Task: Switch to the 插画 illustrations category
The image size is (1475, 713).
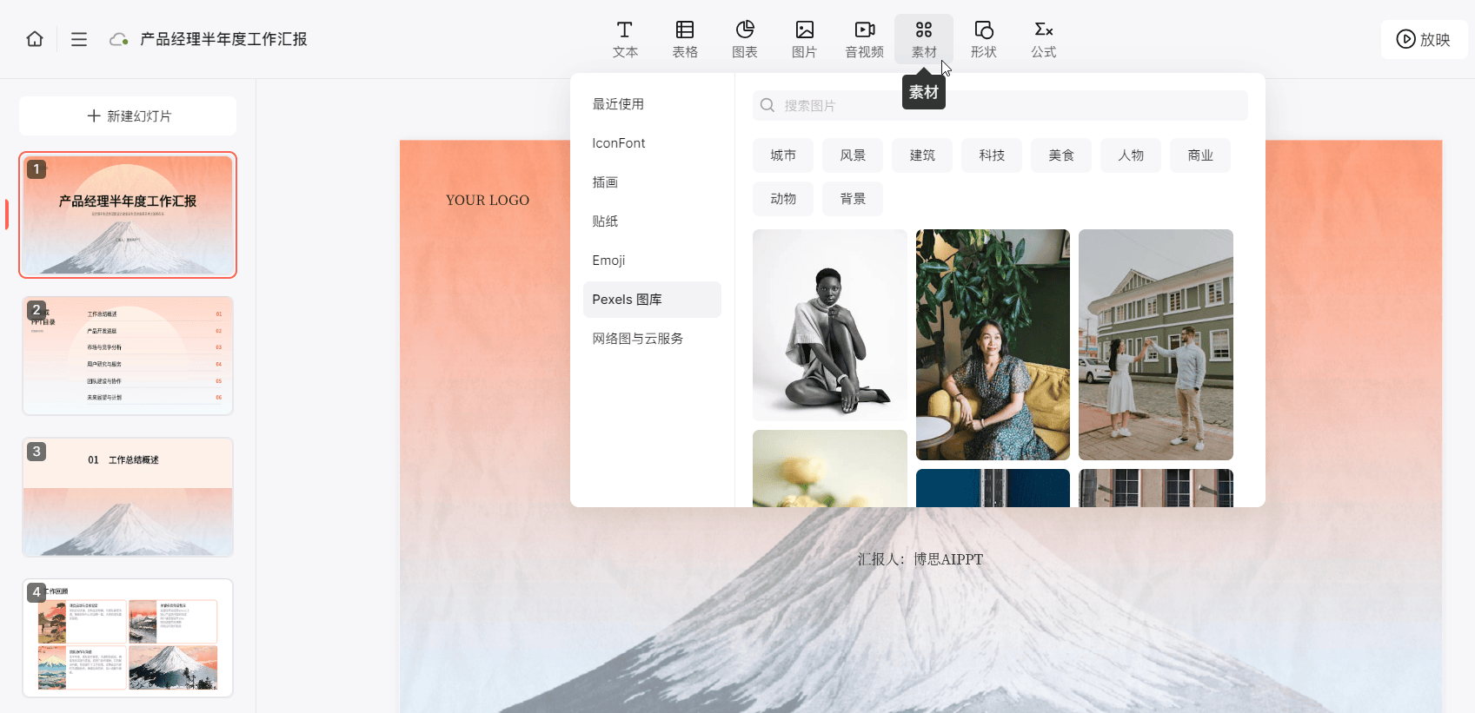Action: click(x=605, y=182)
